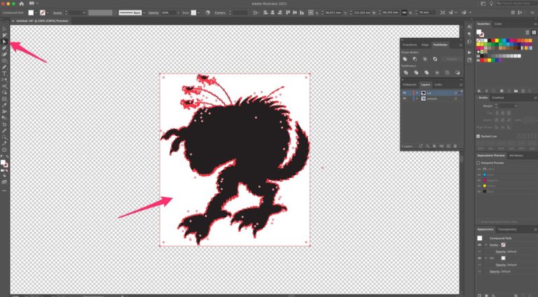Click the Expand button in Pathfinder panel

coord(452,59)
